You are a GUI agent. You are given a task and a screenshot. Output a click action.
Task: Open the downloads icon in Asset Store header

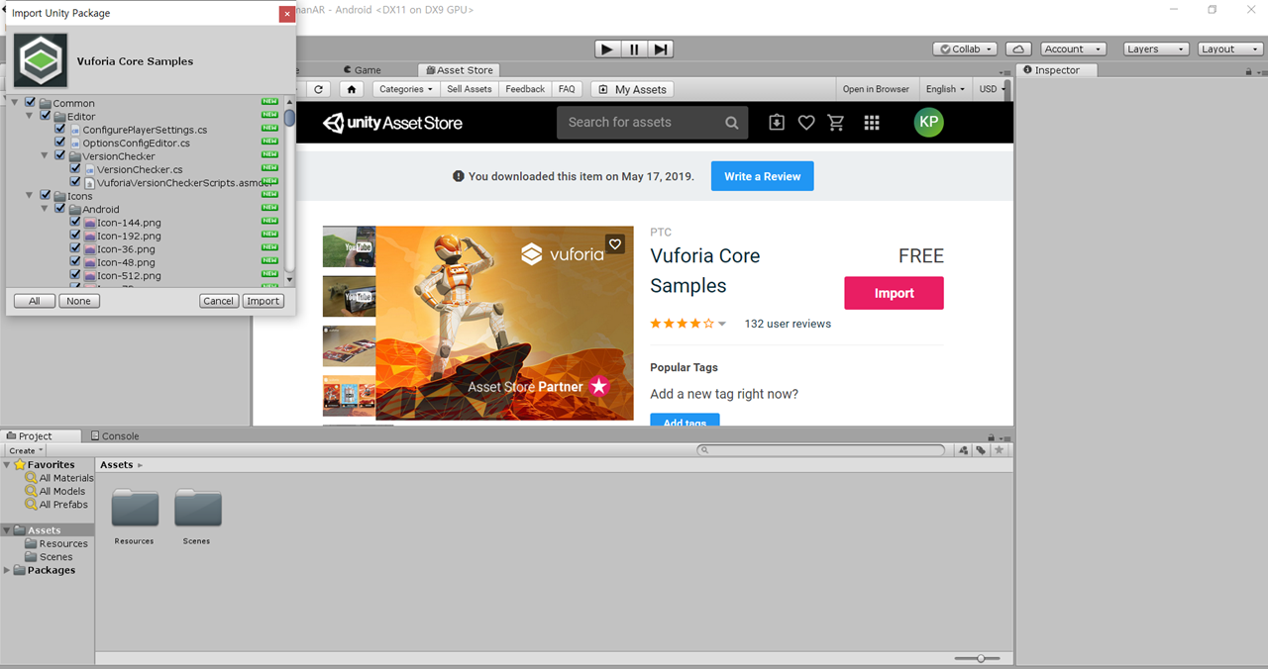point(777,123)
